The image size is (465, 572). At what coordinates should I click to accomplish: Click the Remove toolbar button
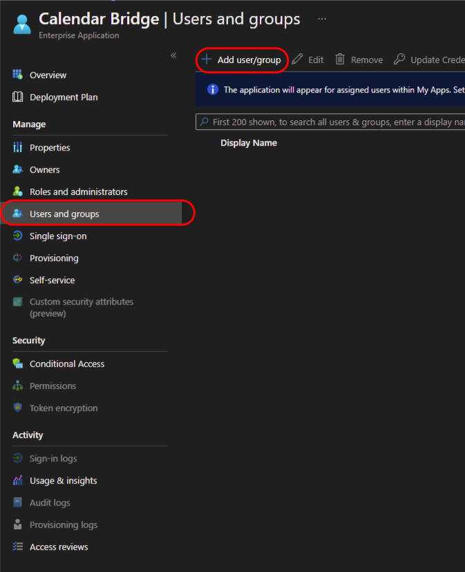[x=359, y=60]
